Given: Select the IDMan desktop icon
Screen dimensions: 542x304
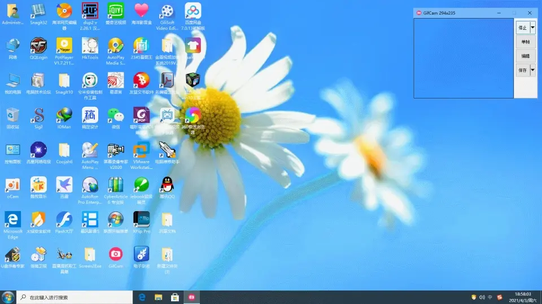Looking at the screenshot, I should (64, 115).
